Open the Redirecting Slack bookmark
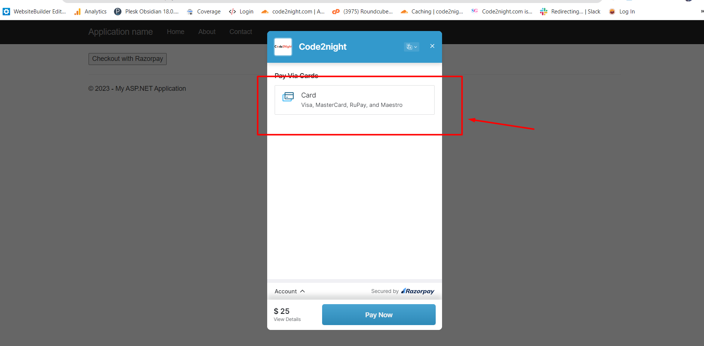 [x=570, y=12]
